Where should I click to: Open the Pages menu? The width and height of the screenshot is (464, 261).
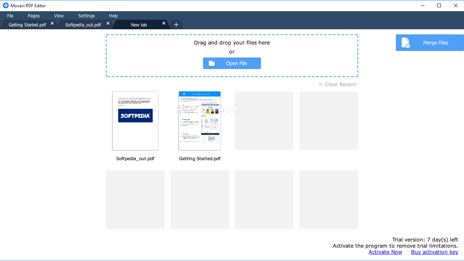(x=34, y=16)
